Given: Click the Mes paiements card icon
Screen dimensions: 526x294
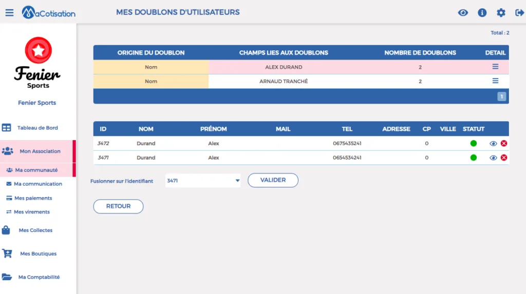Looking at the screenshot, I should (x=9, y=198).
